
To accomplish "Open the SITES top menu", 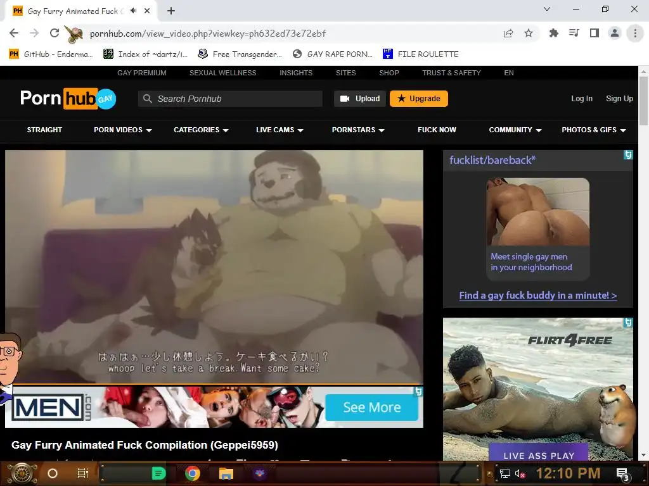I will [345, 73].
